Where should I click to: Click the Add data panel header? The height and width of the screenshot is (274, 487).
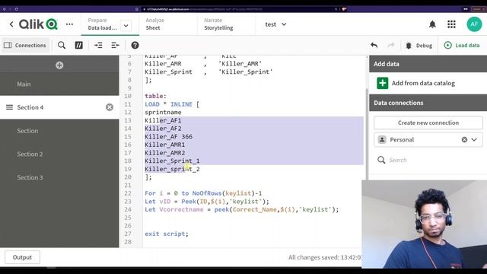(x=428, y=64)
